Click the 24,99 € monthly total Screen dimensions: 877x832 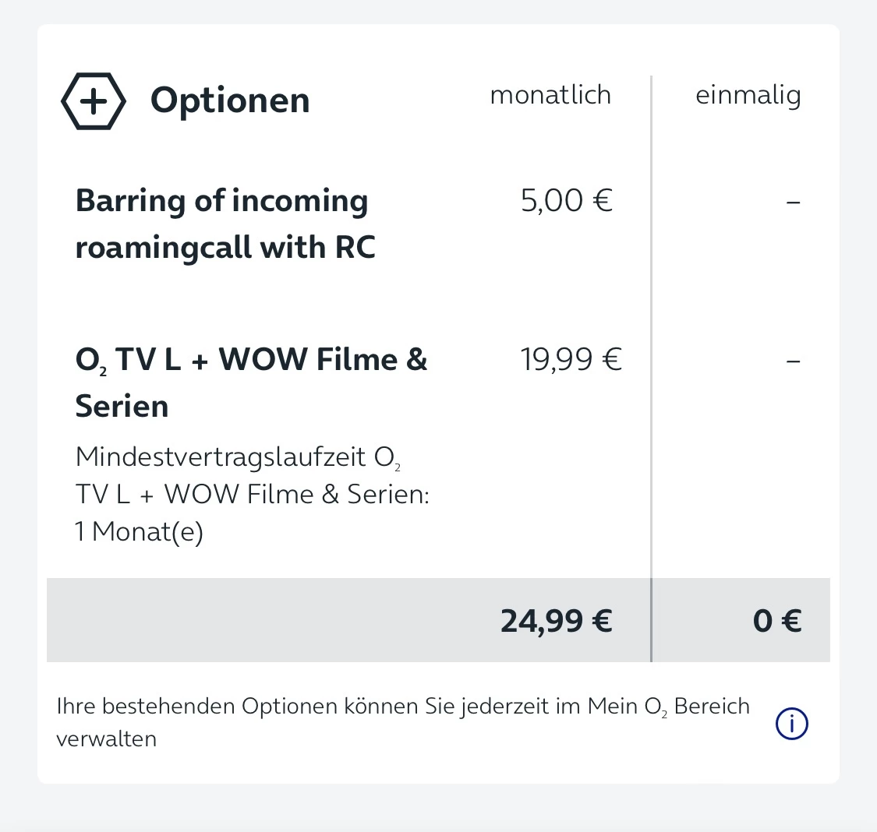556,621
